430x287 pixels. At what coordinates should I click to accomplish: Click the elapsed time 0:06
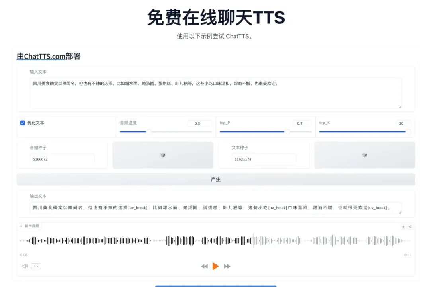24,255
